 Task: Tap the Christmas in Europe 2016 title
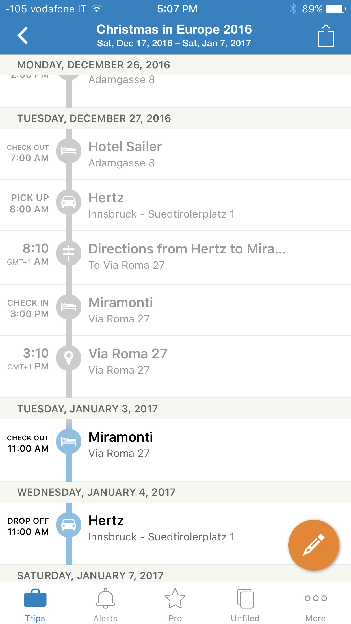tap(174, 29)
